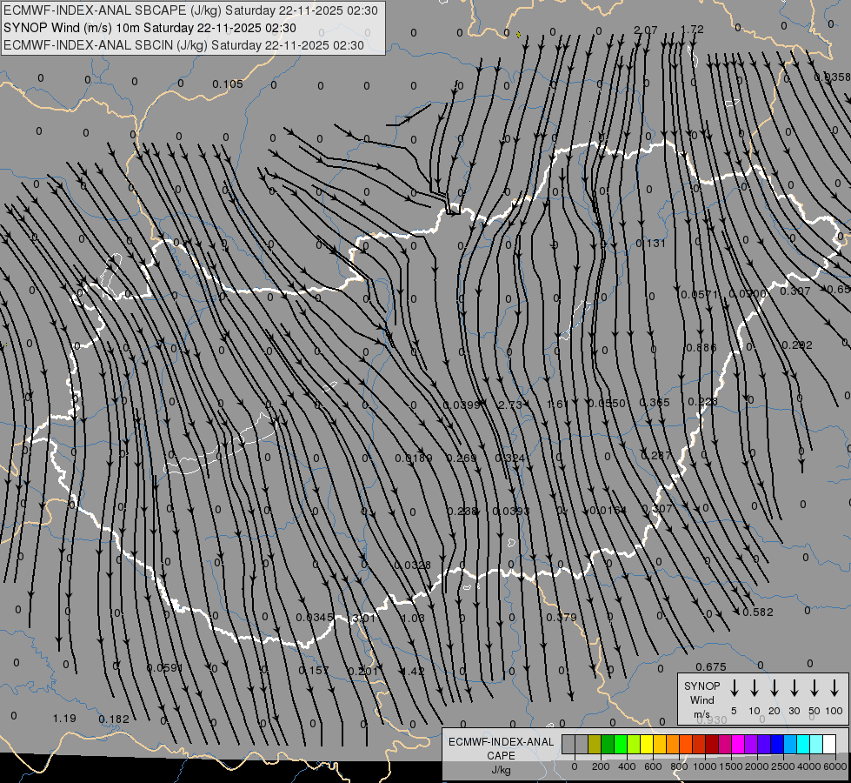Click the 100 m/s wind arrow in legend
The width and height of the screenshot is (851, 783).
coord(834,688)
